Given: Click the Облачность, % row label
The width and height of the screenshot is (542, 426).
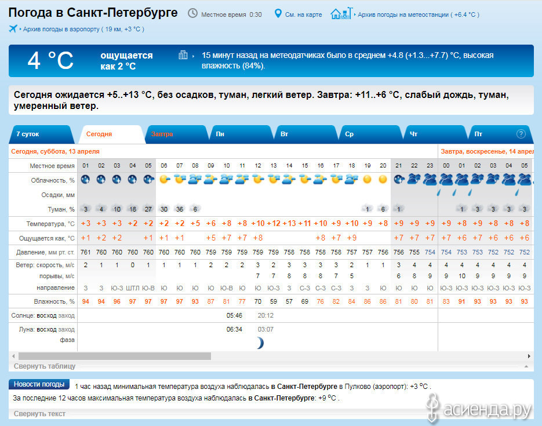Looking at the screenshot, I should [x=53, y=180].
